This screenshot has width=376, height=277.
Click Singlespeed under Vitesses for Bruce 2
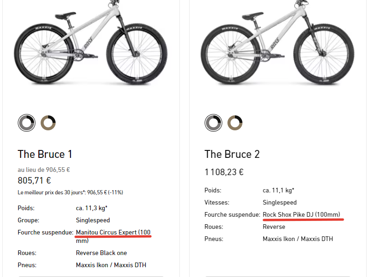(280, 202)
